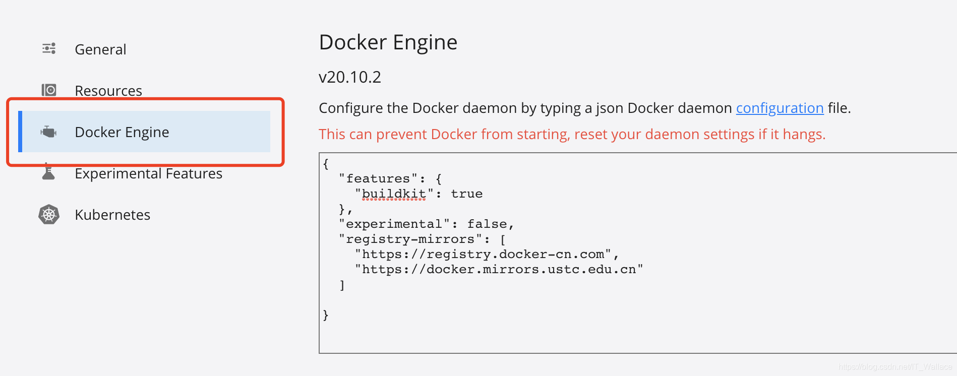Screen dimensions: 957x376
Task: Click the docker.mirrors.ustc.edu.cn mirror URL
Action: (499, 269)
